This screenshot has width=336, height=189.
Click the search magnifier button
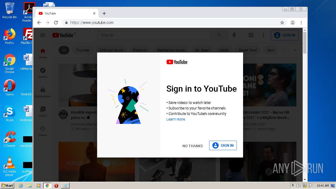219,35
